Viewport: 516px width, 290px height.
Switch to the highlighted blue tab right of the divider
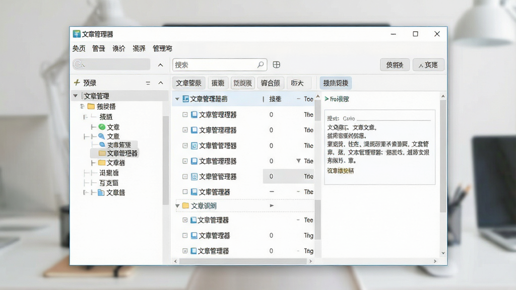click(336, 83)
